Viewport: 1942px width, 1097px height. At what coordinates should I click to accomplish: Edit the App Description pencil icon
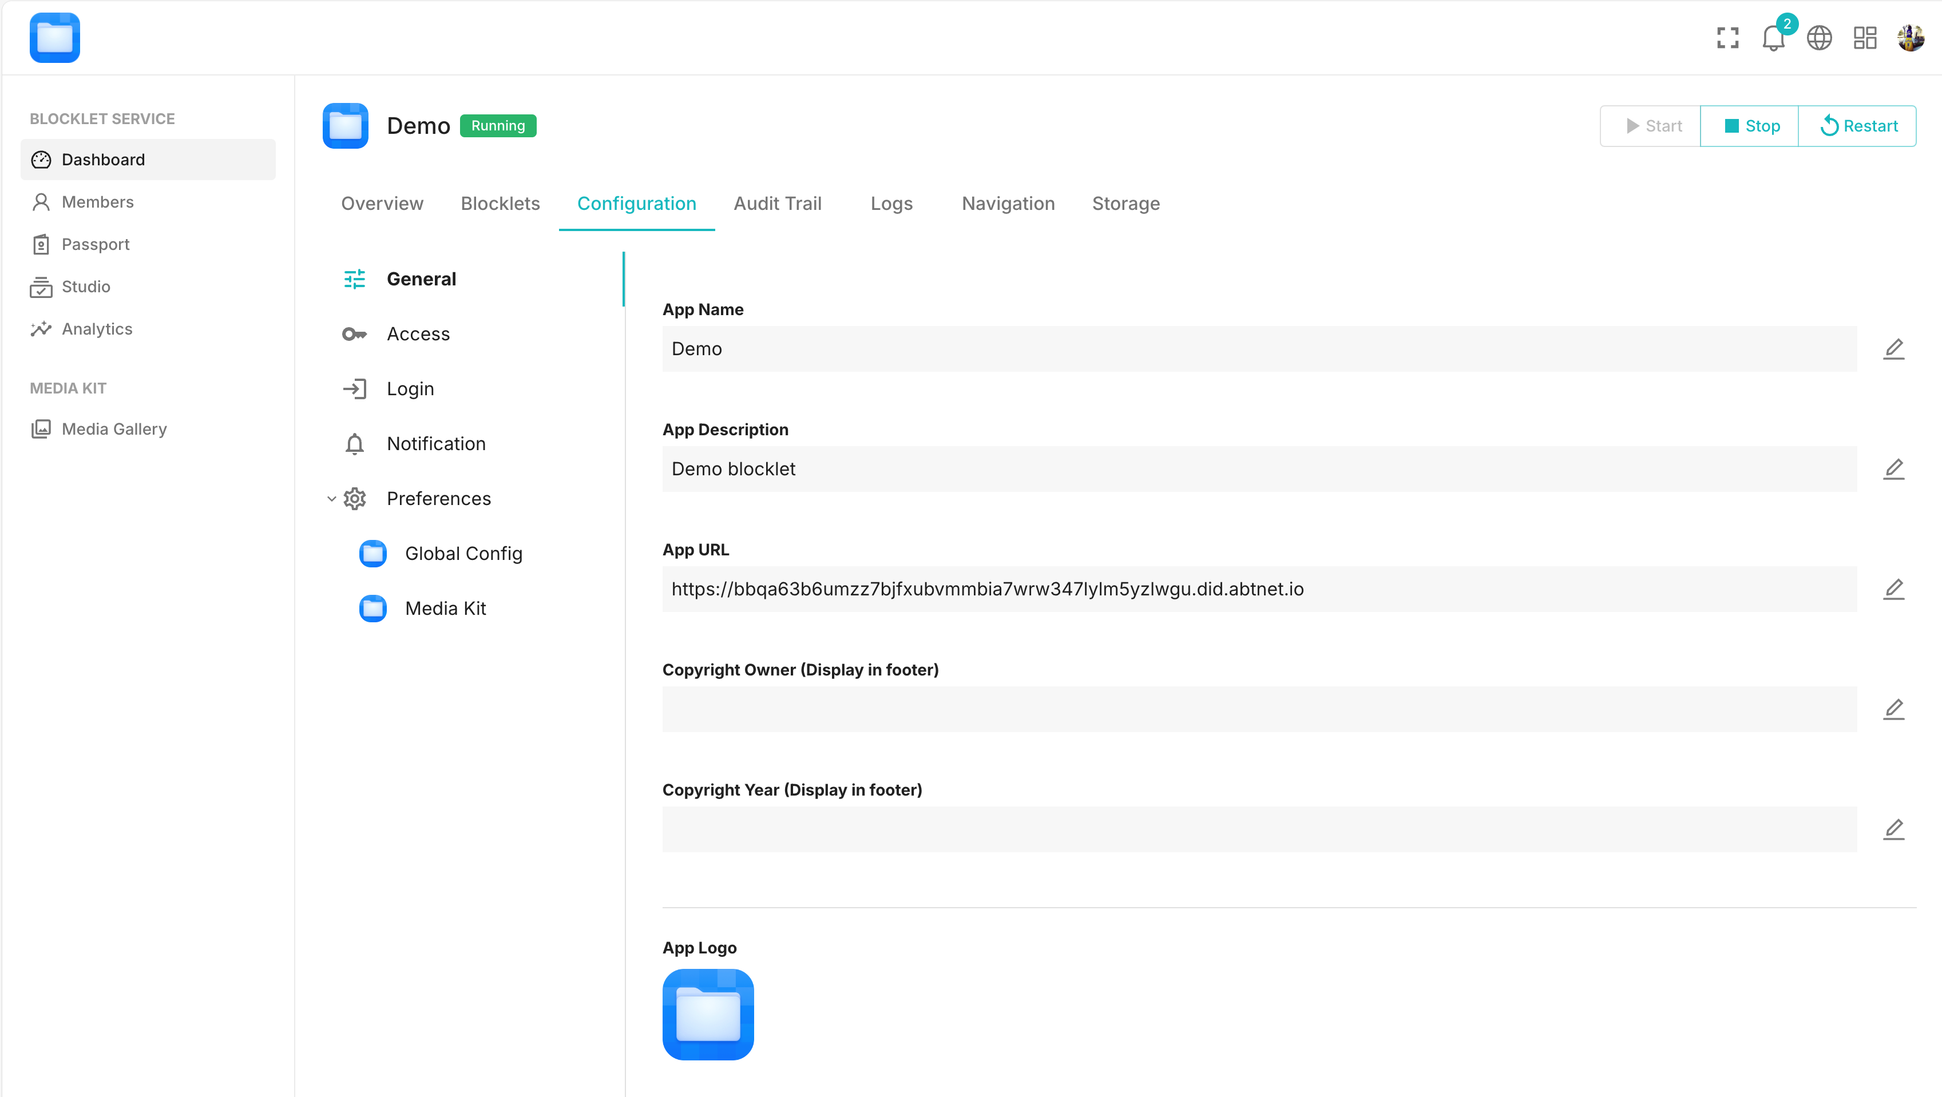(x=1894, y=468)
